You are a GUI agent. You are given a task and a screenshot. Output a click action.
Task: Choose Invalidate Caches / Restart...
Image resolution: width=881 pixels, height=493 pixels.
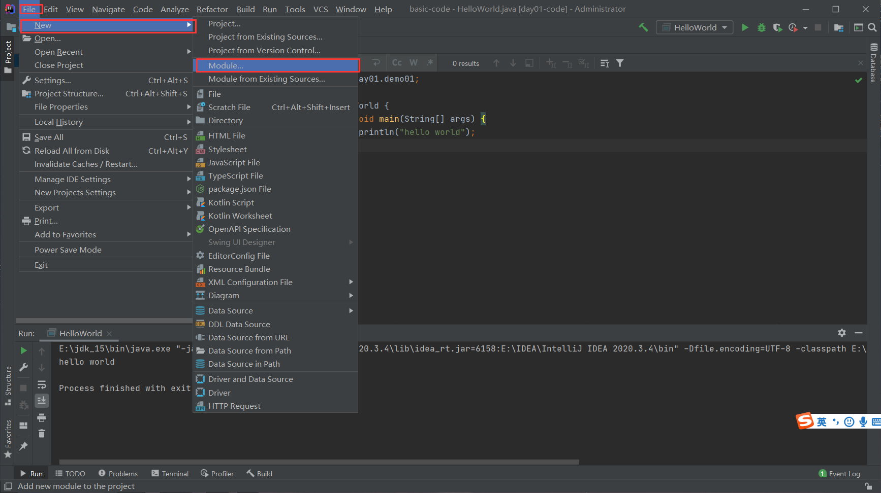(x=106, y=164)
